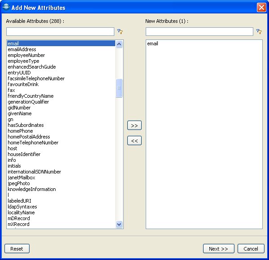Click filter icon beside New Attributes field
This screenshot has height=260, width=269.
click(259, 32)
